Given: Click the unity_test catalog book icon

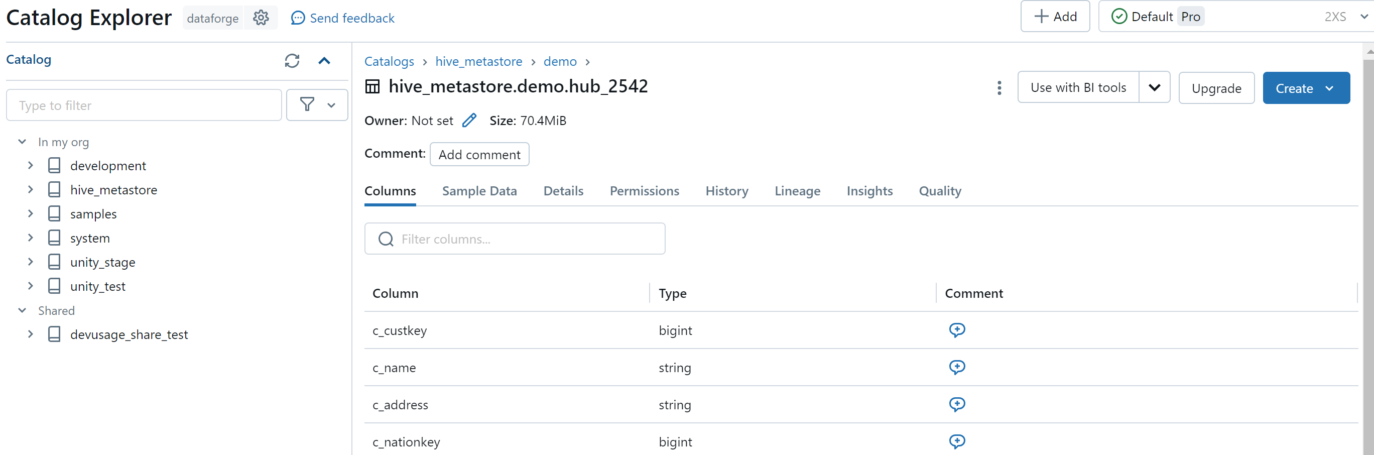Looking at the screenshot, I should point(54,286).
